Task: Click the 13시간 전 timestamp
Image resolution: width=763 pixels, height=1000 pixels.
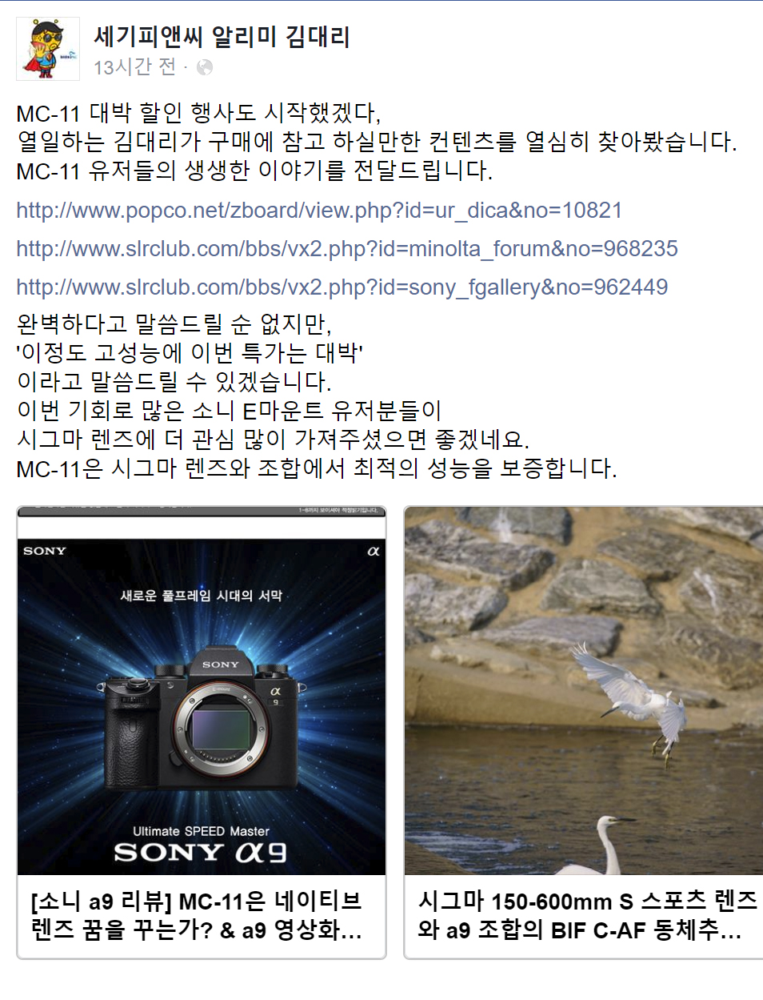Action: tap(134, 67)
